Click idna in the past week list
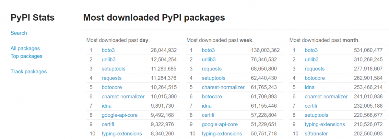389x139 pixels. point(206,106)
